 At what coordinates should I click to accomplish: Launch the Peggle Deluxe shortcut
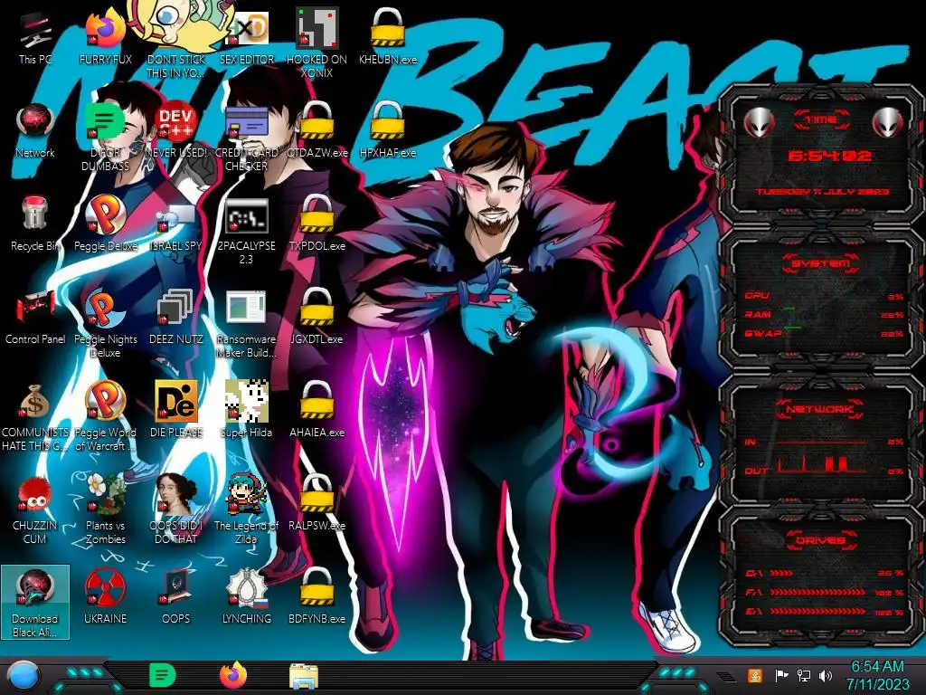coord(105,224)
